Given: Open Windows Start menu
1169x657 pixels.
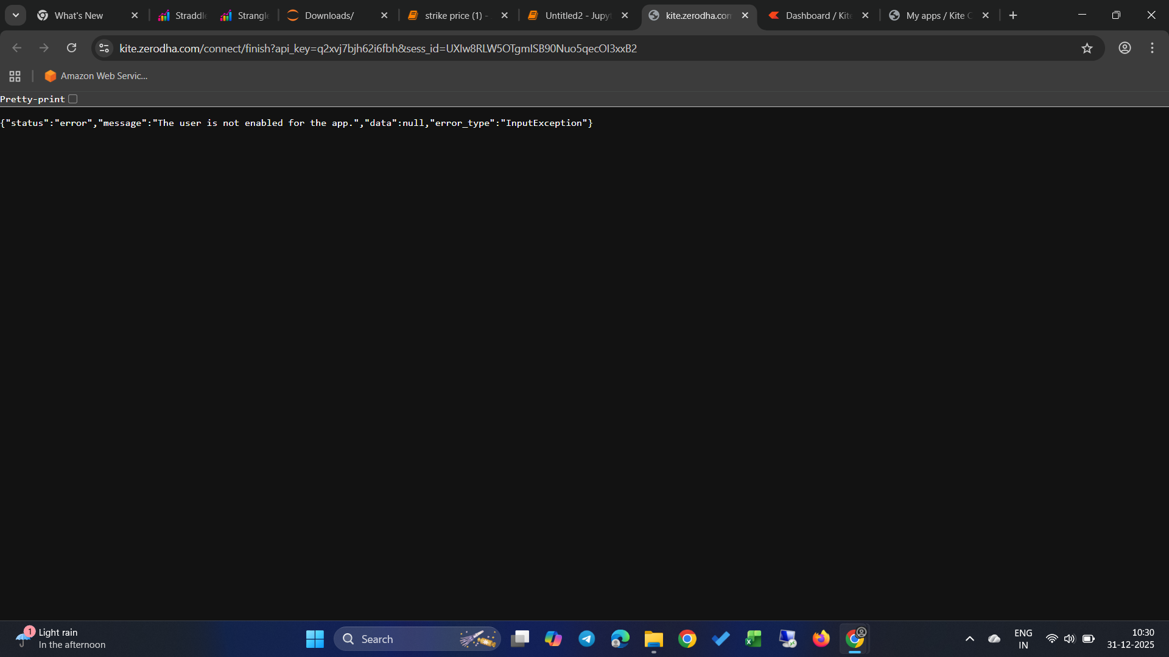Looking at the screenshot, I should tap(315, 639).
